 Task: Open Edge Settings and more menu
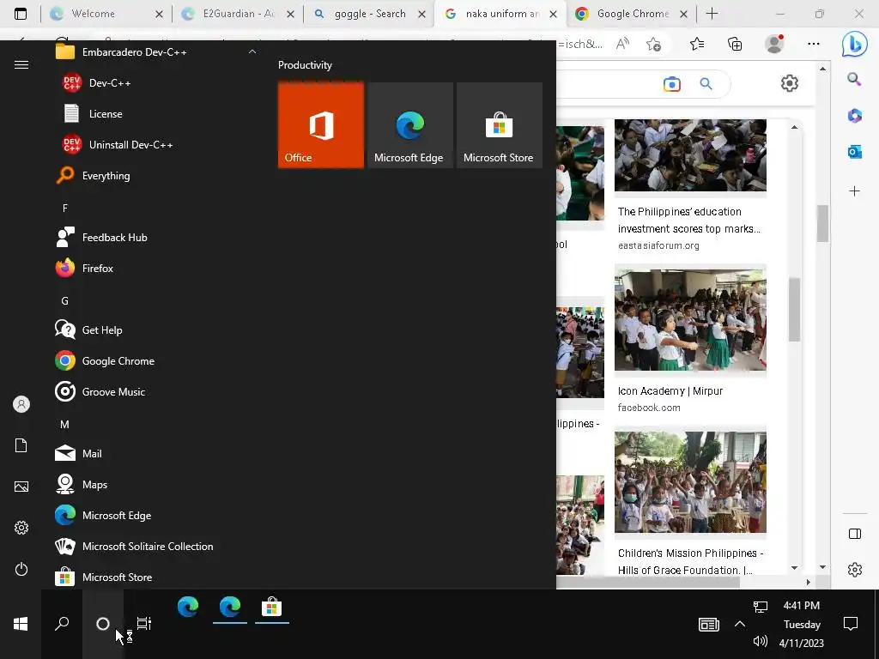814,44
